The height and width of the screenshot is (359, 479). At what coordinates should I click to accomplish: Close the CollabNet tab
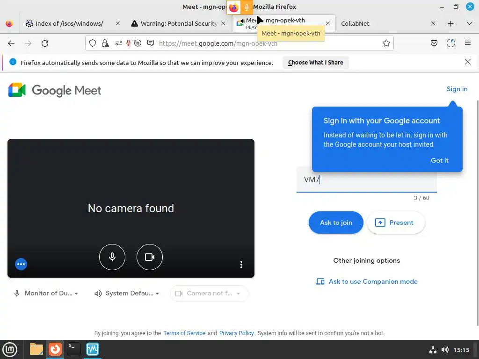pyautogui.click(x=433, y=23)
